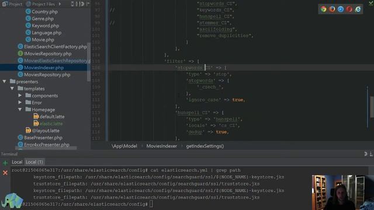Click the webcam video thumbnail

(x=343, y=192)
